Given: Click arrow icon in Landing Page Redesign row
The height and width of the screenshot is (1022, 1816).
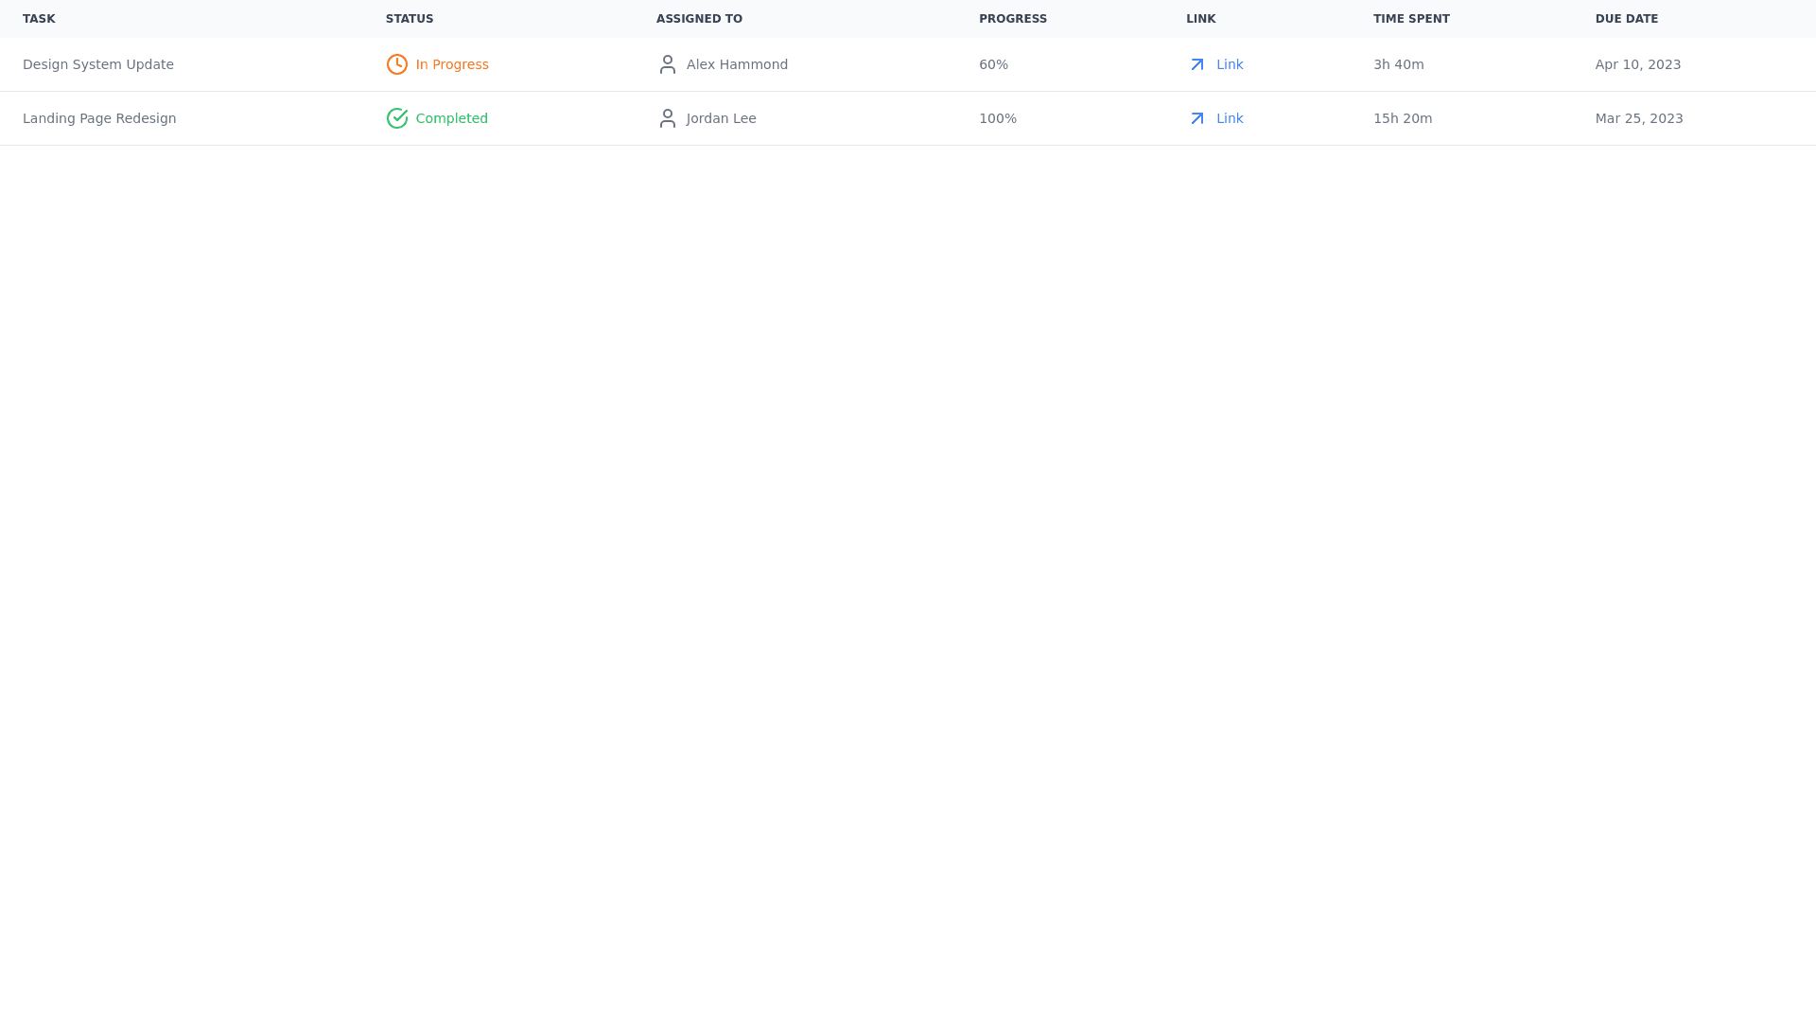Looking at the screenshot, I should [1197, 118].
